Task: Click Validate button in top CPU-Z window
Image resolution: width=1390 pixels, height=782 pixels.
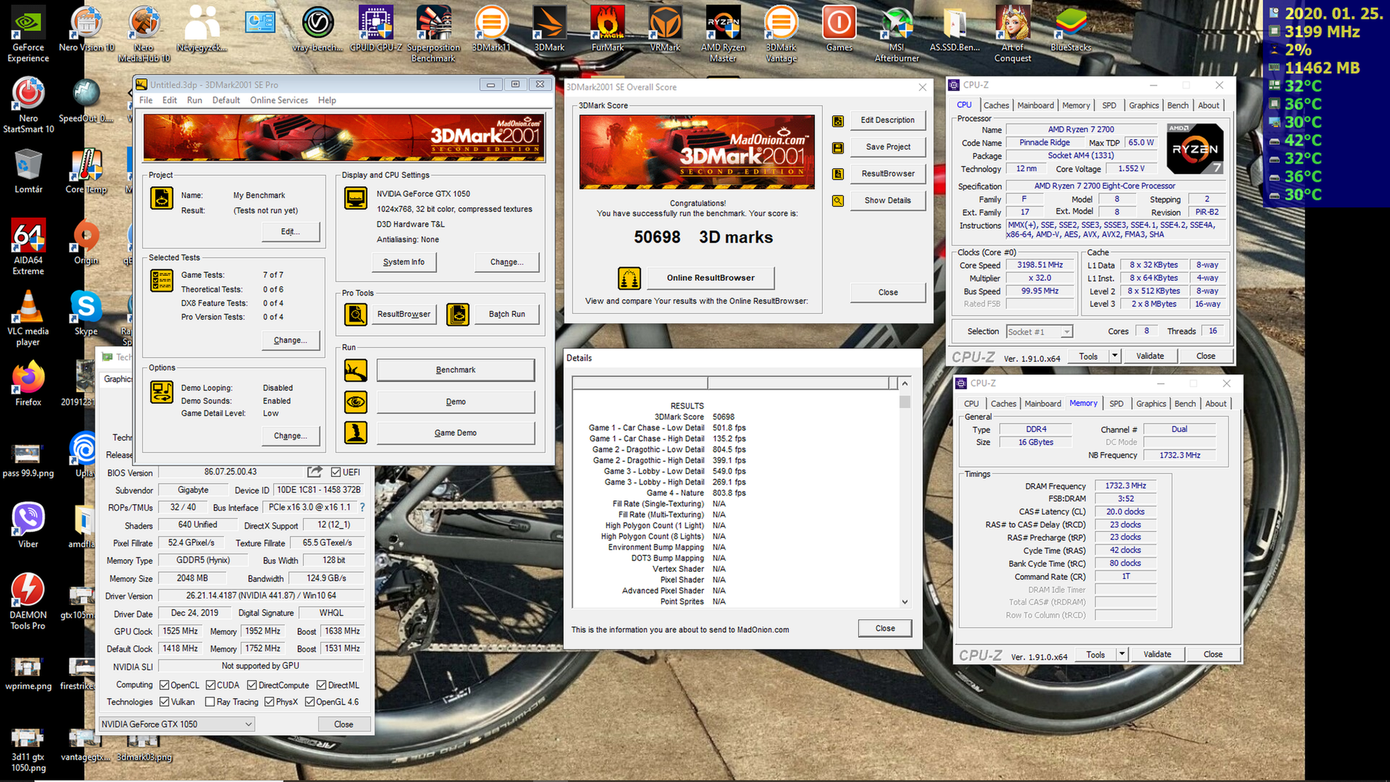Action: coord(1150,356)
